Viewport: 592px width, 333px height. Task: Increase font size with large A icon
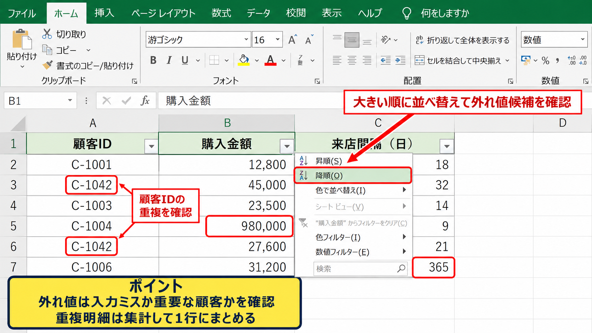(292, 40)
